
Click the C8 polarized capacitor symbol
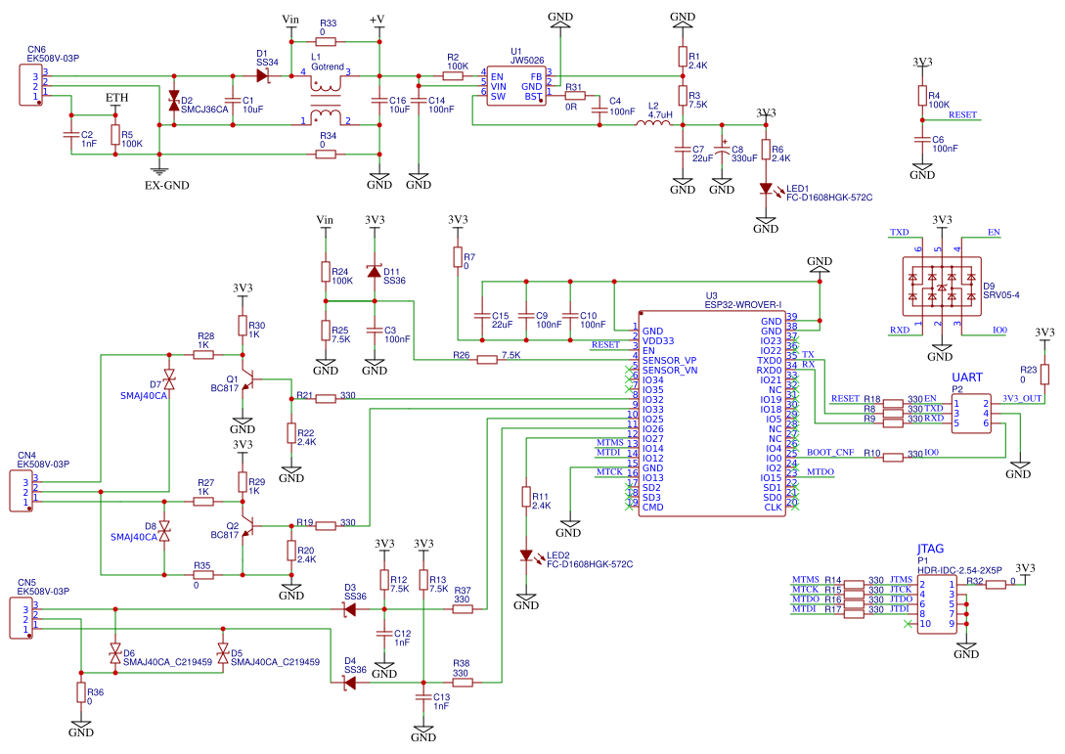[x=722, y=151]
